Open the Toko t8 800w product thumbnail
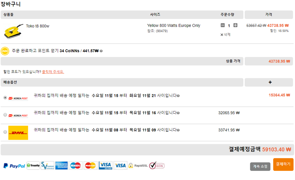295x180 pixels. [x=14, y=31]
